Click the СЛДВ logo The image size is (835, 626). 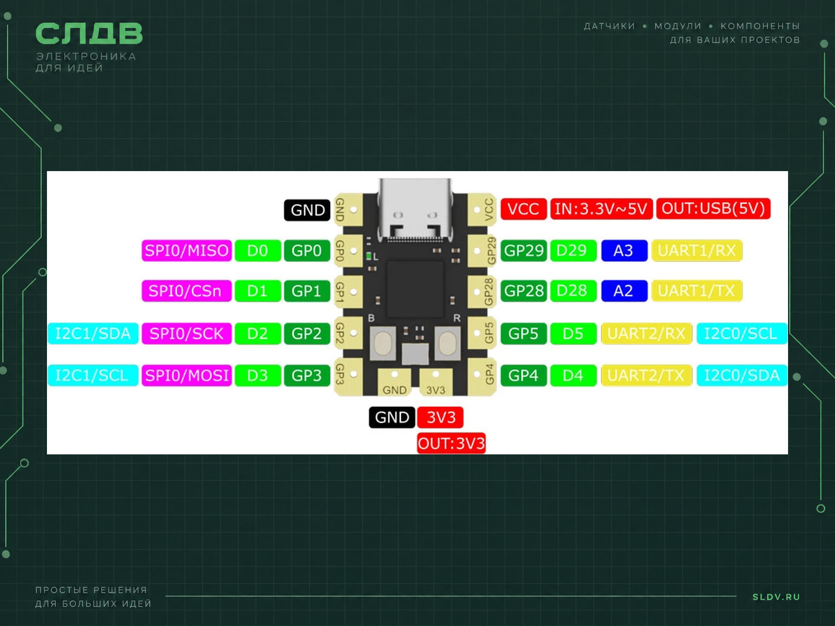(89, 33)
